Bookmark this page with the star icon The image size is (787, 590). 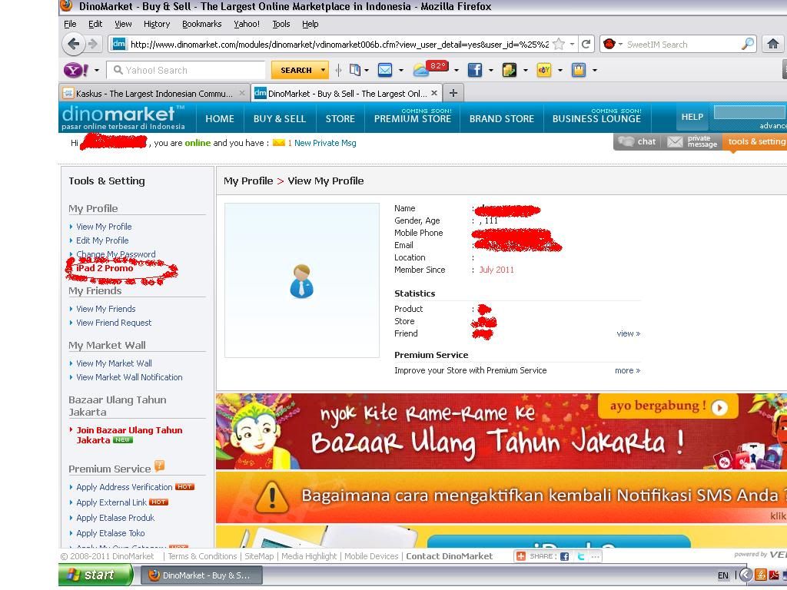pos(559,44)
